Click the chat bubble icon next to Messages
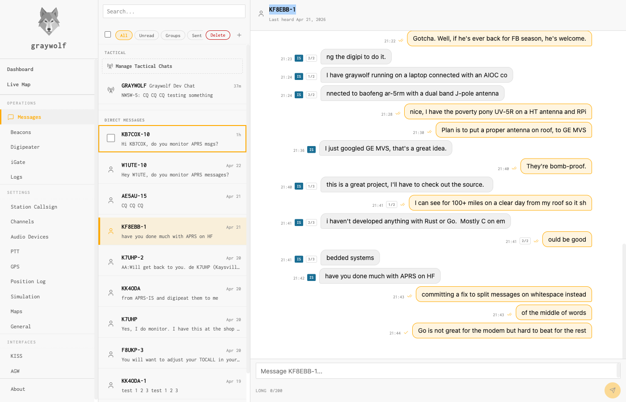 (x=11, y=117)
